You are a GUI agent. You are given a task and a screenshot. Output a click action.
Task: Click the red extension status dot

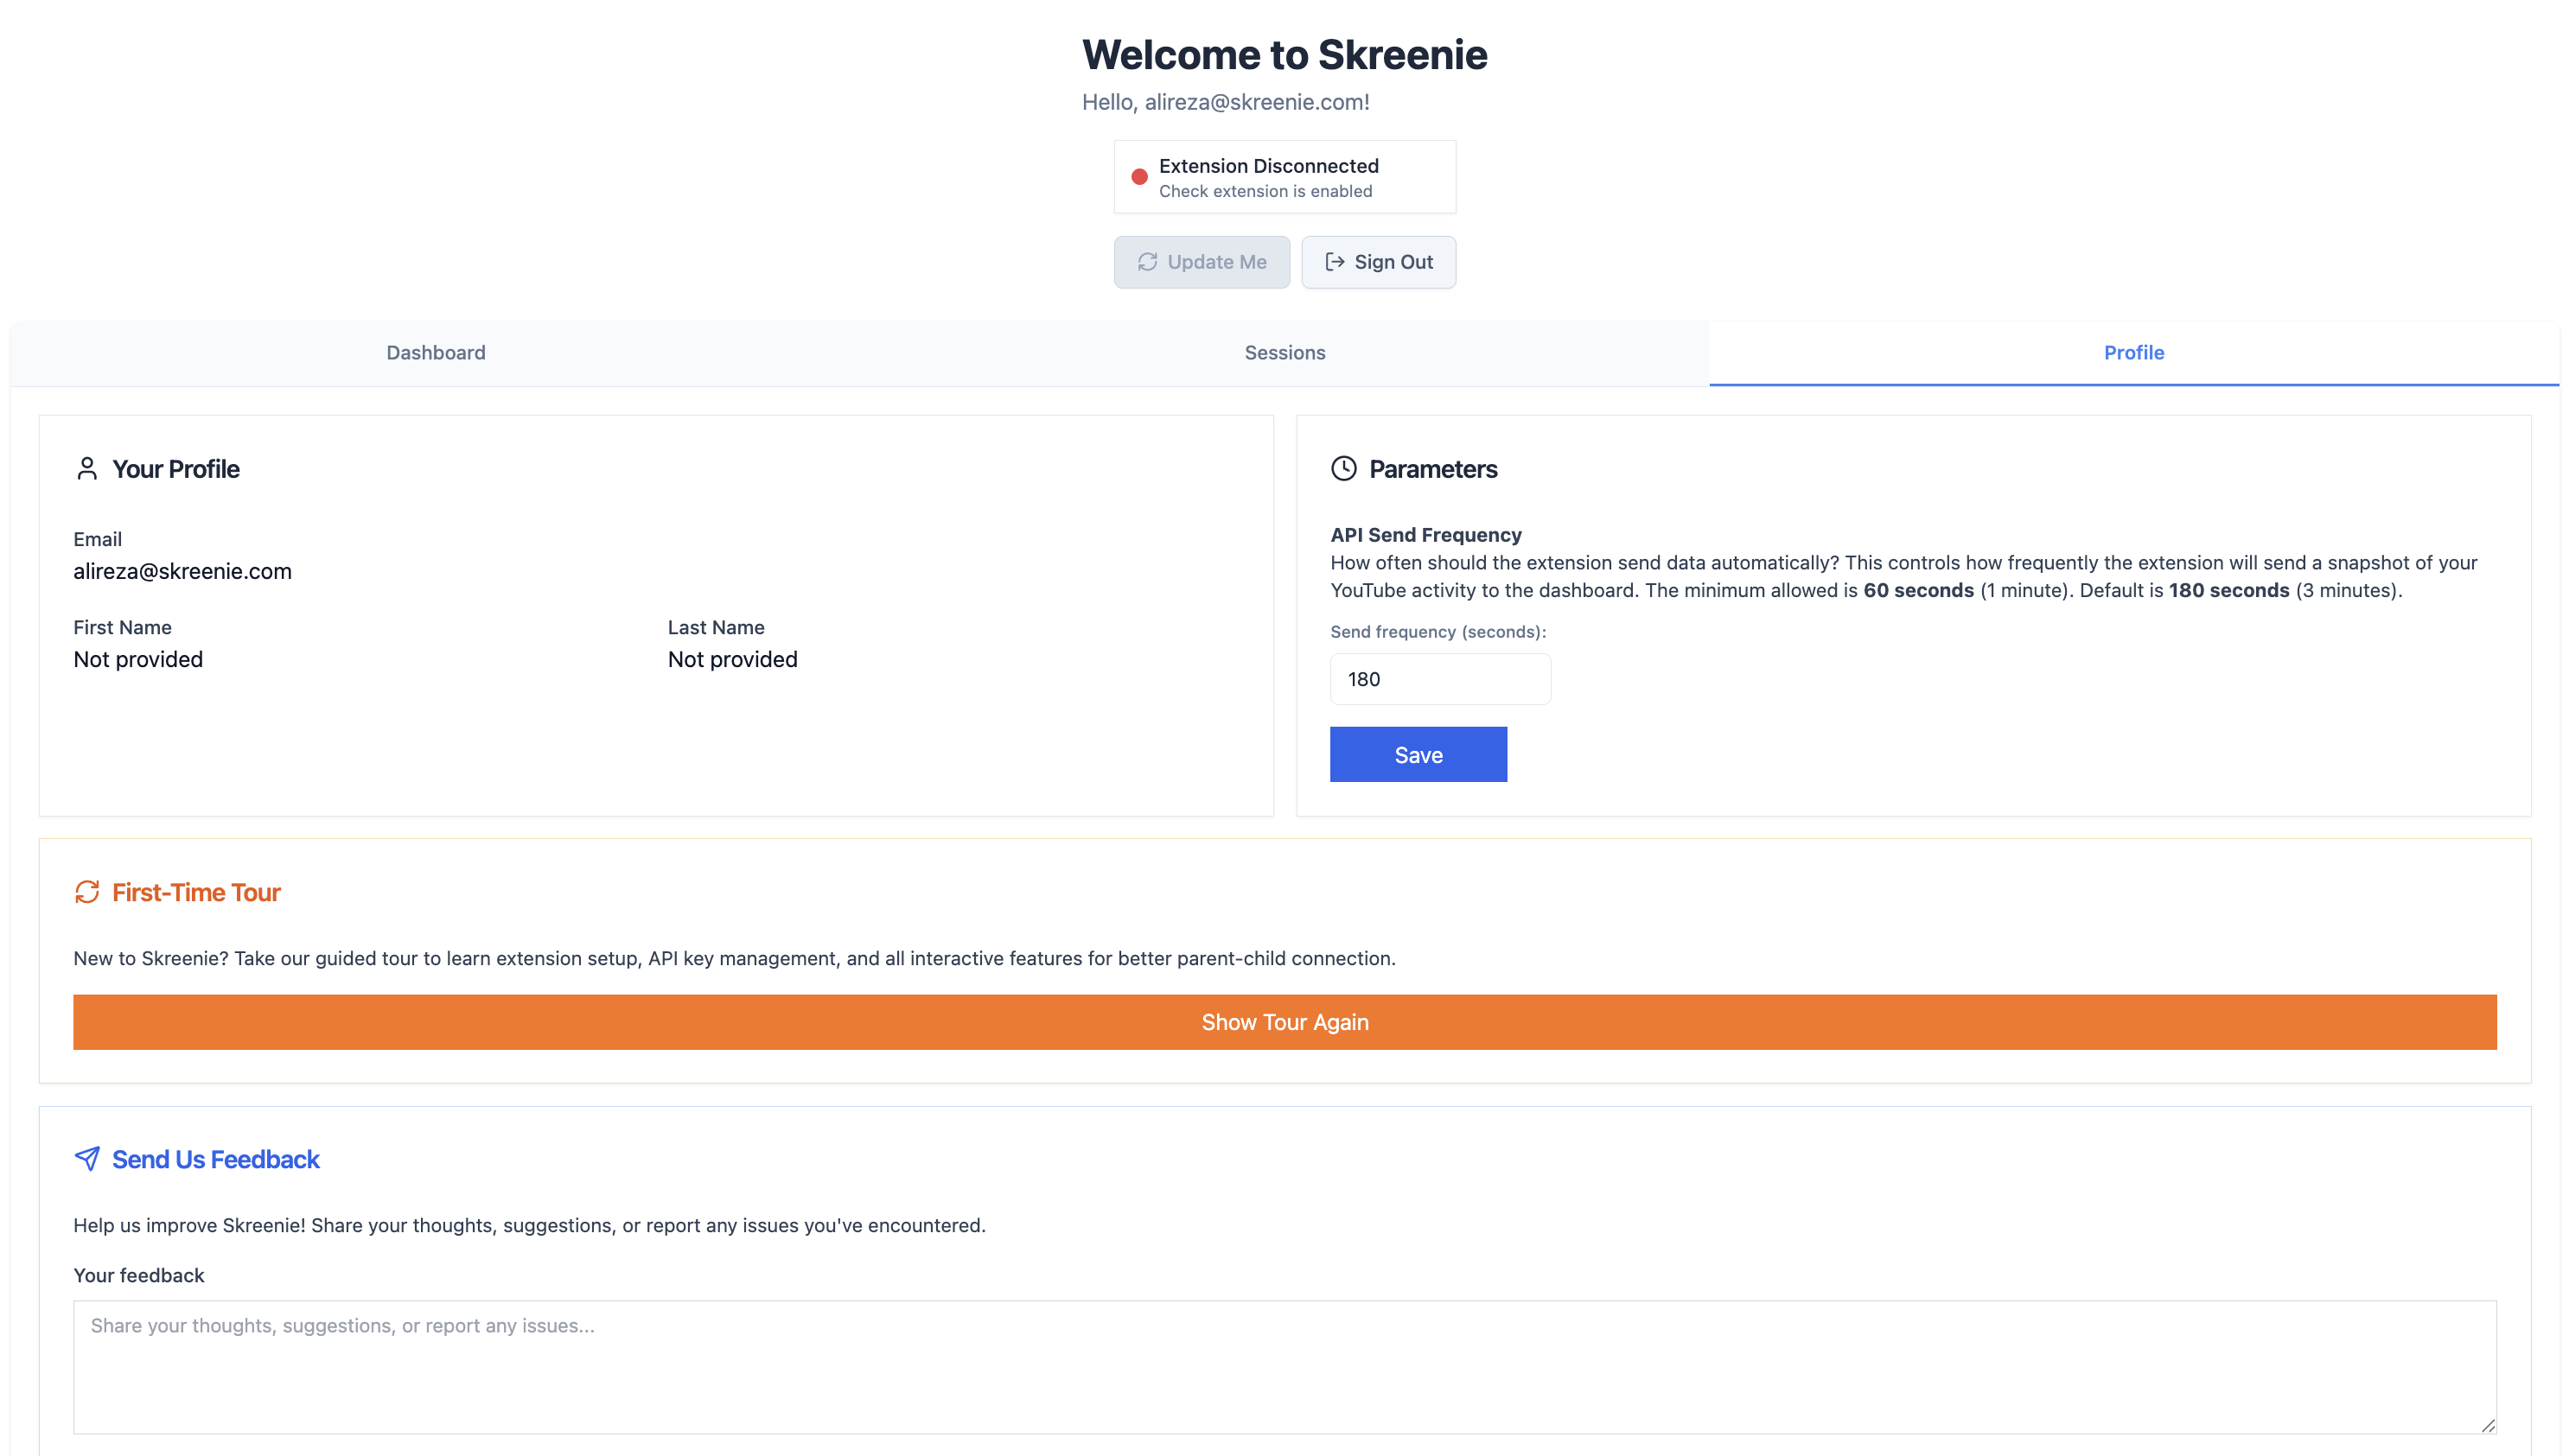pyautogui.click(x=1138, y=177)
